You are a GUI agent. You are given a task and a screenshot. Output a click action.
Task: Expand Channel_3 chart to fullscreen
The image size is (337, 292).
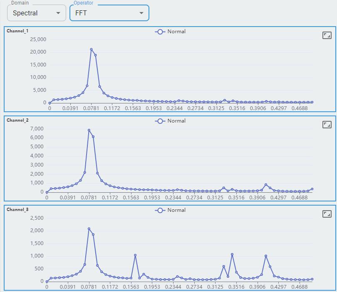click(x=327, y=214)
